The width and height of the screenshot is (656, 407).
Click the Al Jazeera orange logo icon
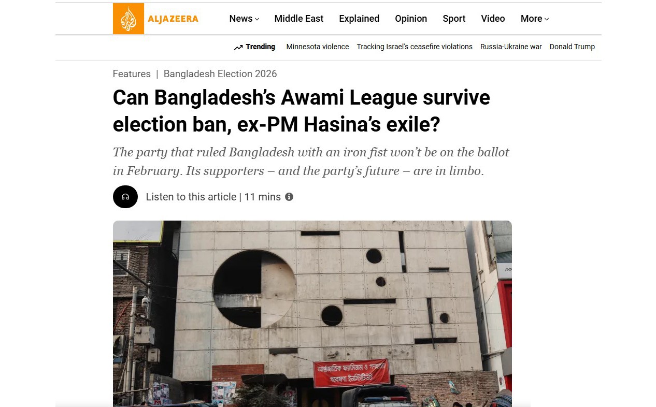pyautogui.click(x=129, y=19)
